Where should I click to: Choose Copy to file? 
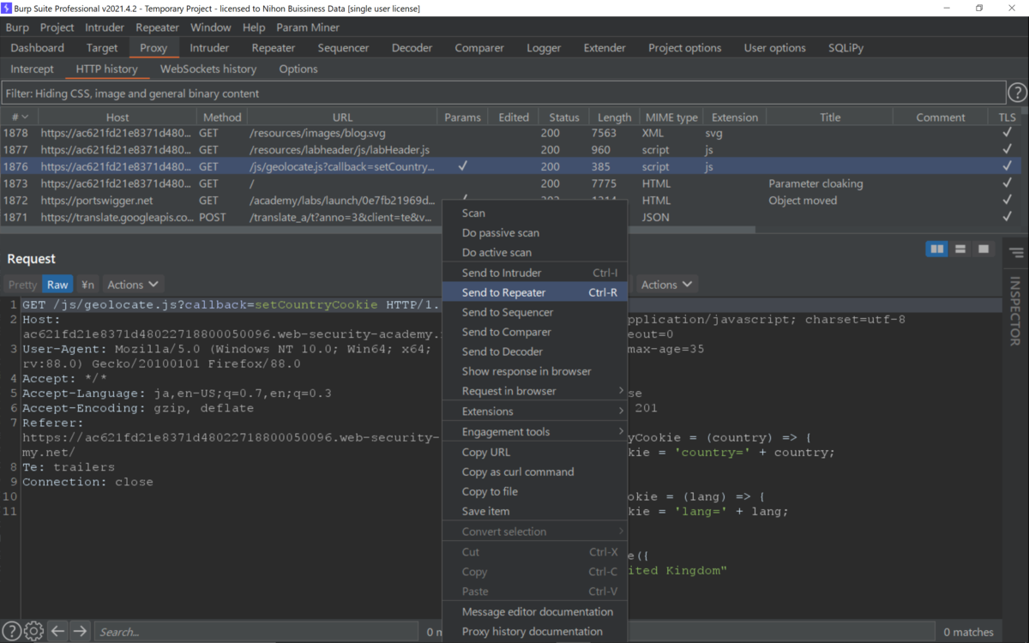tap(534, 492)
